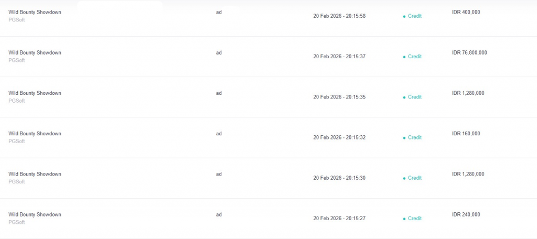Viewport: 537px width, 239px height.
Task: Click the Credit status dot at 20:15:58
Action: [404, 16]
